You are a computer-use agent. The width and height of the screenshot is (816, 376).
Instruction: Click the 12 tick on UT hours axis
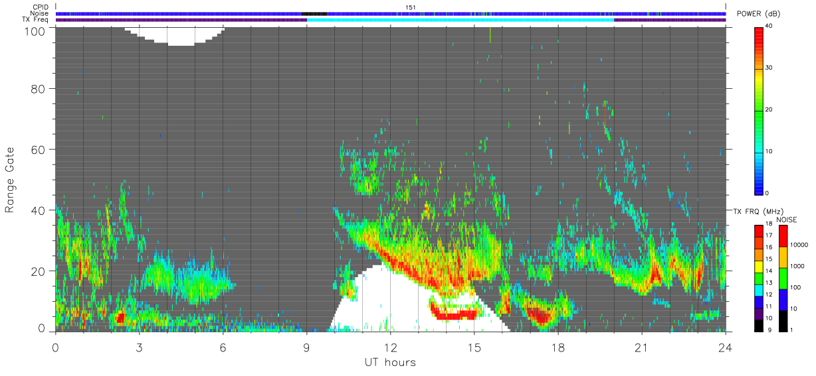click(390, 347)
